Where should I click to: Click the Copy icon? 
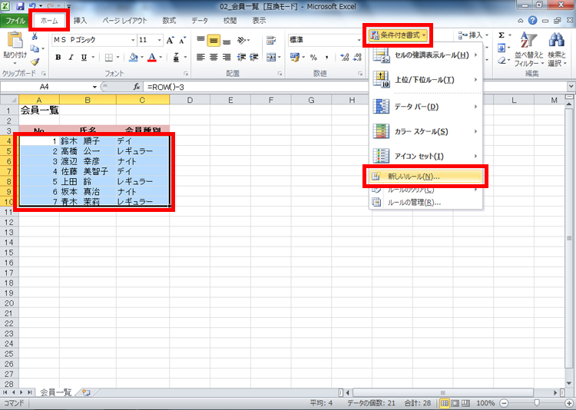[35, 48]
